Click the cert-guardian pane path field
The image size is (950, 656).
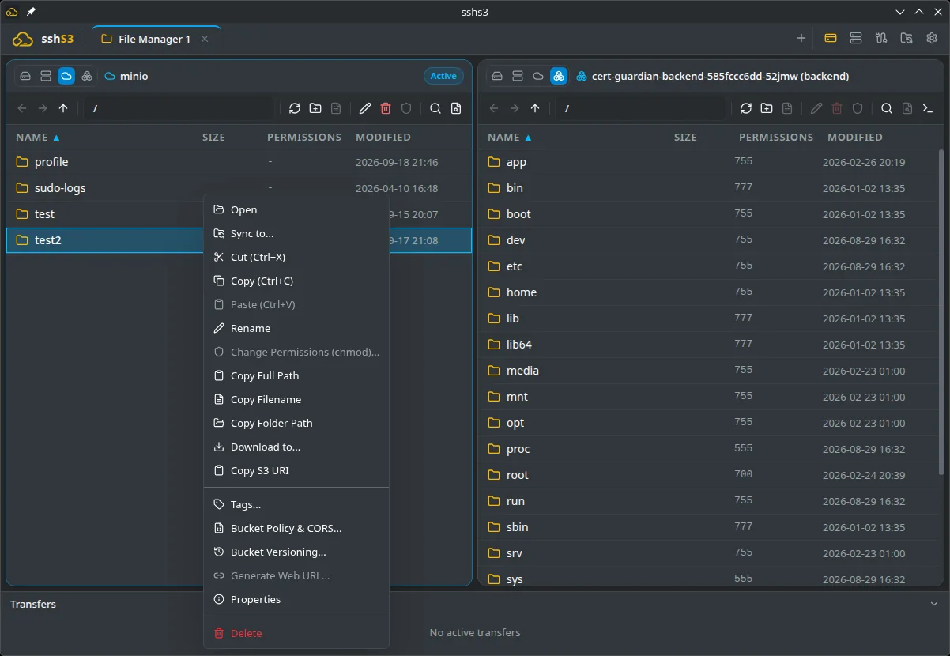pos(640,108)
